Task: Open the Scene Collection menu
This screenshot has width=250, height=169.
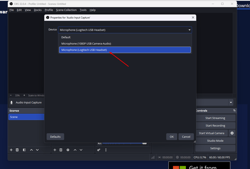Action: (x=66, y=10)
